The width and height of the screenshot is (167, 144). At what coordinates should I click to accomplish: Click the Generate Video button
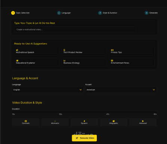pyautogui.click(x=84, y=138)
